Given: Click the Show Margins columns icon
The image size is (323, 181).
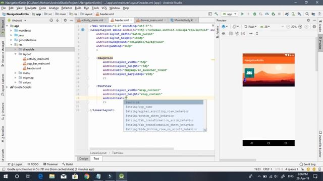Looking at the screenshot, I should click(x=231, y=34).
